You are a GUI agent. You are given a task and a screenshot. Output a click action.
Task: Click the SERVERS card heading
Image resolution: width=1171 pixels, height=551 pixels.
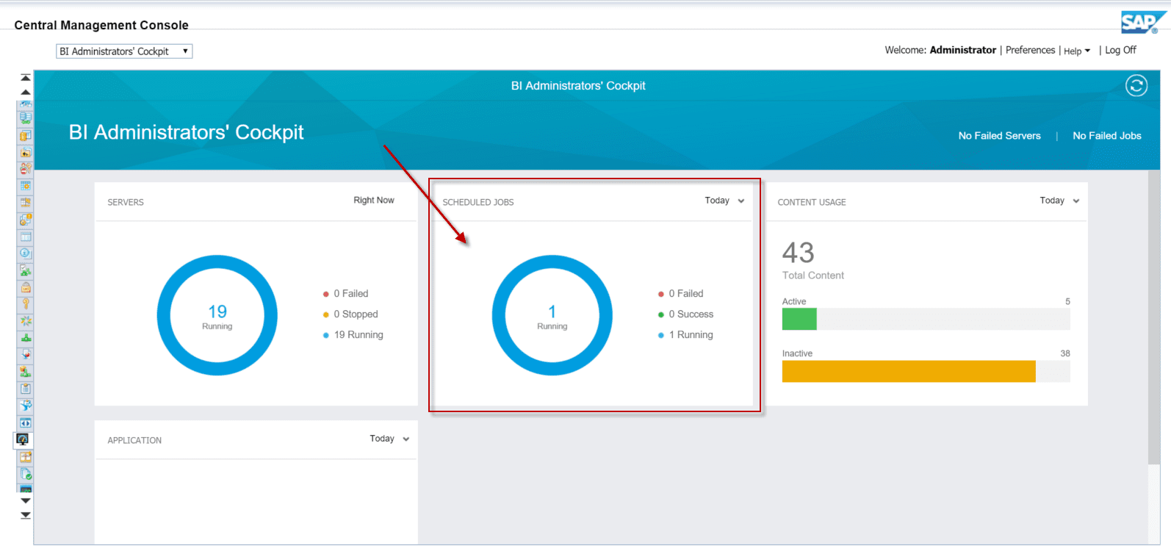click(126, 202)
